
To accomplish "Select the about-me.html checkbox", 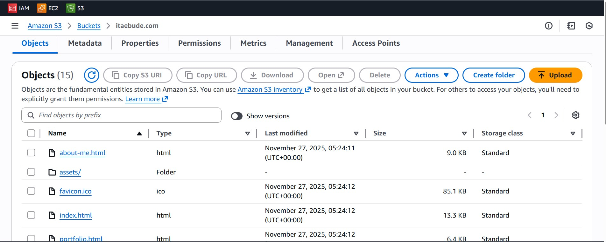I will tap(31, 153).
